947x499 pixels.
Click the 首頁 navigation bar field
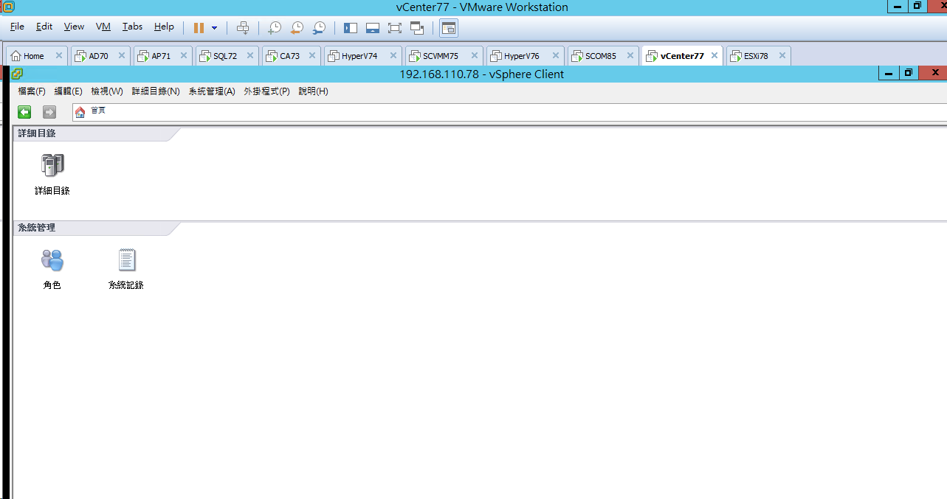click(509, 112)
